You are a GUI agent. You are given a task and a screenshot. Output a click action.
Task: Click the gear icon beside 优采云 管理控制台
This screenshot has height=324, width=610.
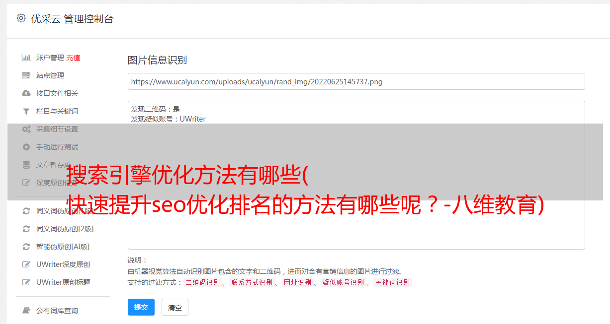[x=21, y=18]
